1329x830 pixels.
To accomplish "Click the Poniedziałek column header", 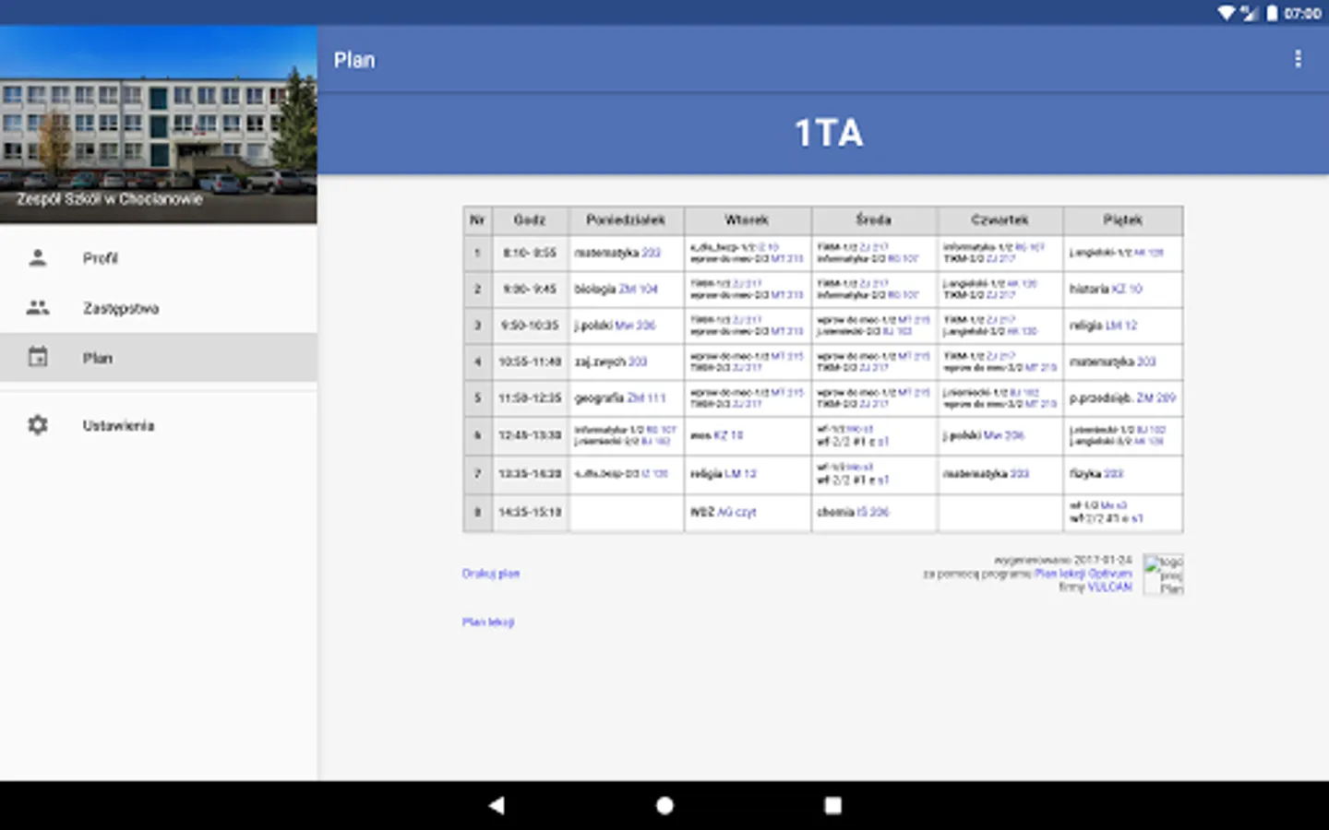I will pos(626,220).
